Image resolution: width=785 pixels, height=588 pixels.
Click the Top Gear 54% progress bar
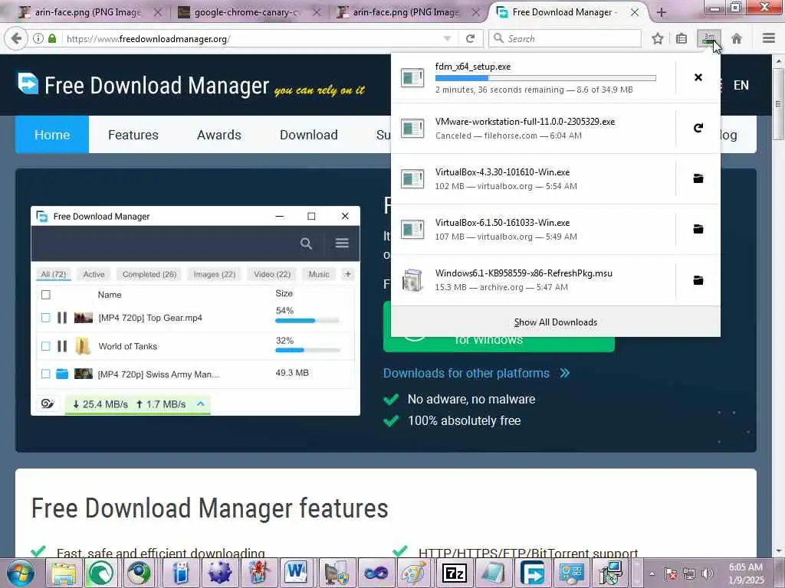307,321
